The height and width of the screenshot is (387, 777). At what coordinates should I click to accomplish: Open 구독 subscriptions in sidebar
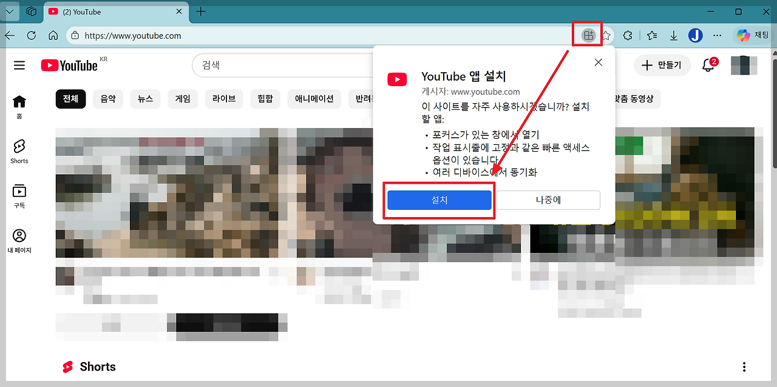coord(19,197)
